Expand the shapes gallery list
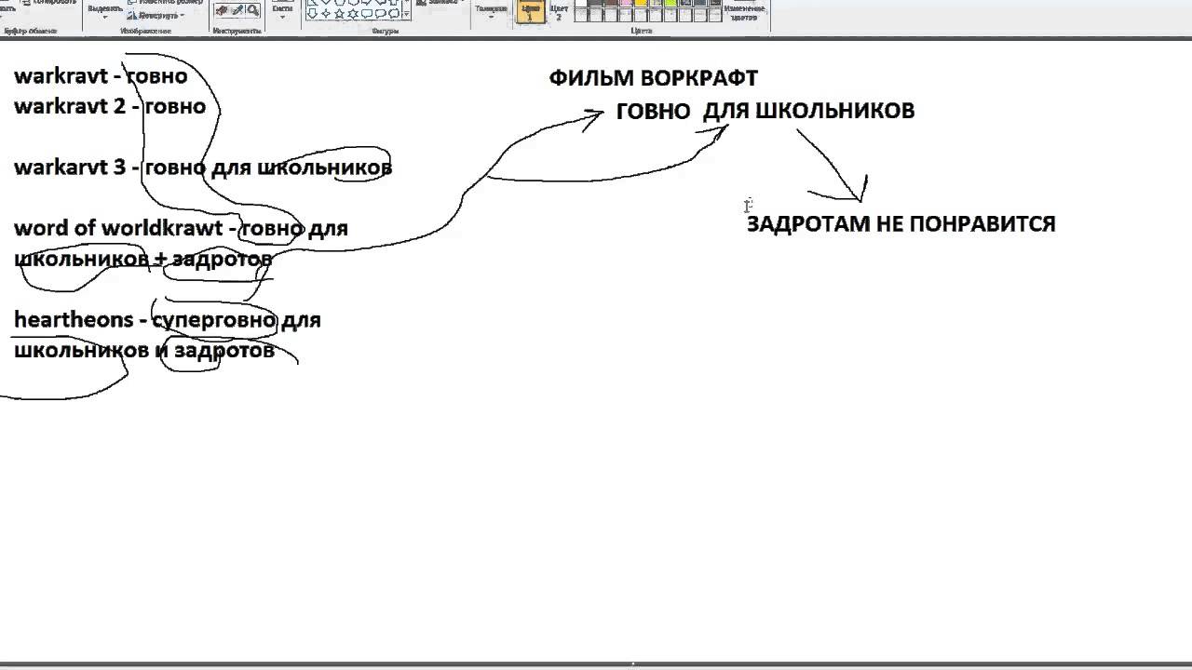Image resolution: width=1192 pixels, height=670 pixels. pos(407,13)
